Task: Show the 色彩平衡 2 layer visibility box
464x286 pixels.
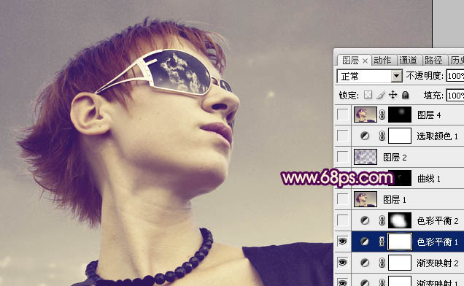Action: click(x=343, y=220)
